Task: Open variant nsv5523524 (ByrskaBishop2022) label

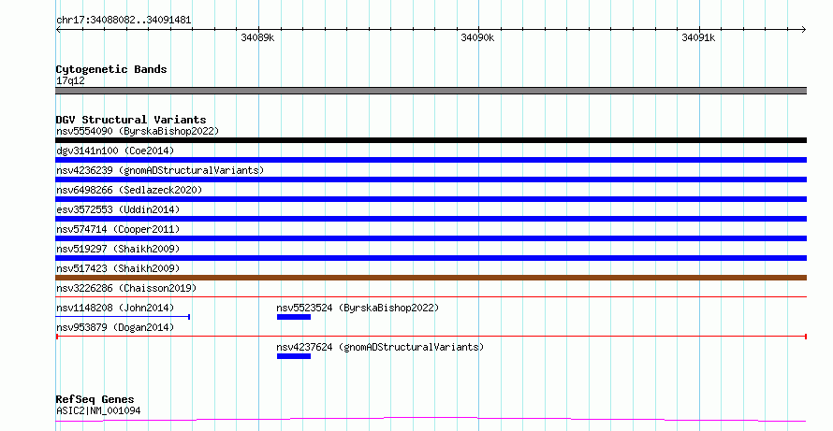Action: 358,308
